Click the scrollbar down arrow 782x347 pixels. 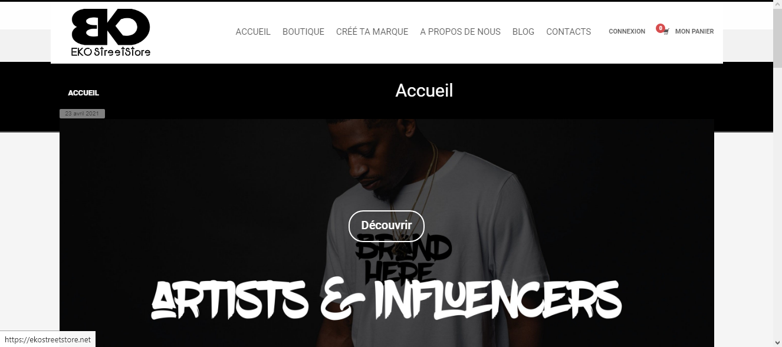[x=777, y=342]
